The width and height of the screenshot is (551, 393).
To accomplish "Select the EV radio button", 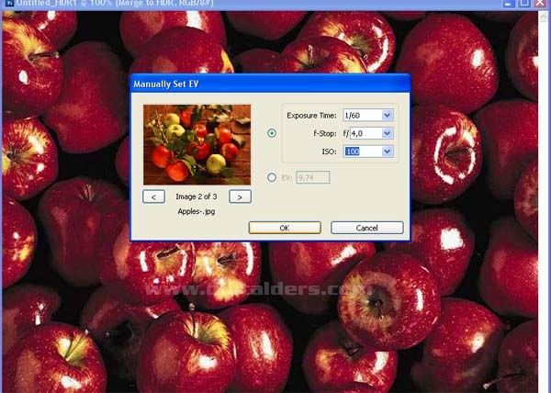I will [272, 177].
